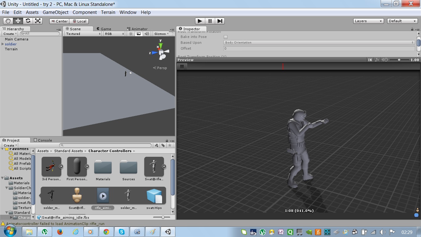This screenshot has height=237, width=421.
Task: Toggle Bake into Pose checkbox
Action: click(x=226, y=37)
